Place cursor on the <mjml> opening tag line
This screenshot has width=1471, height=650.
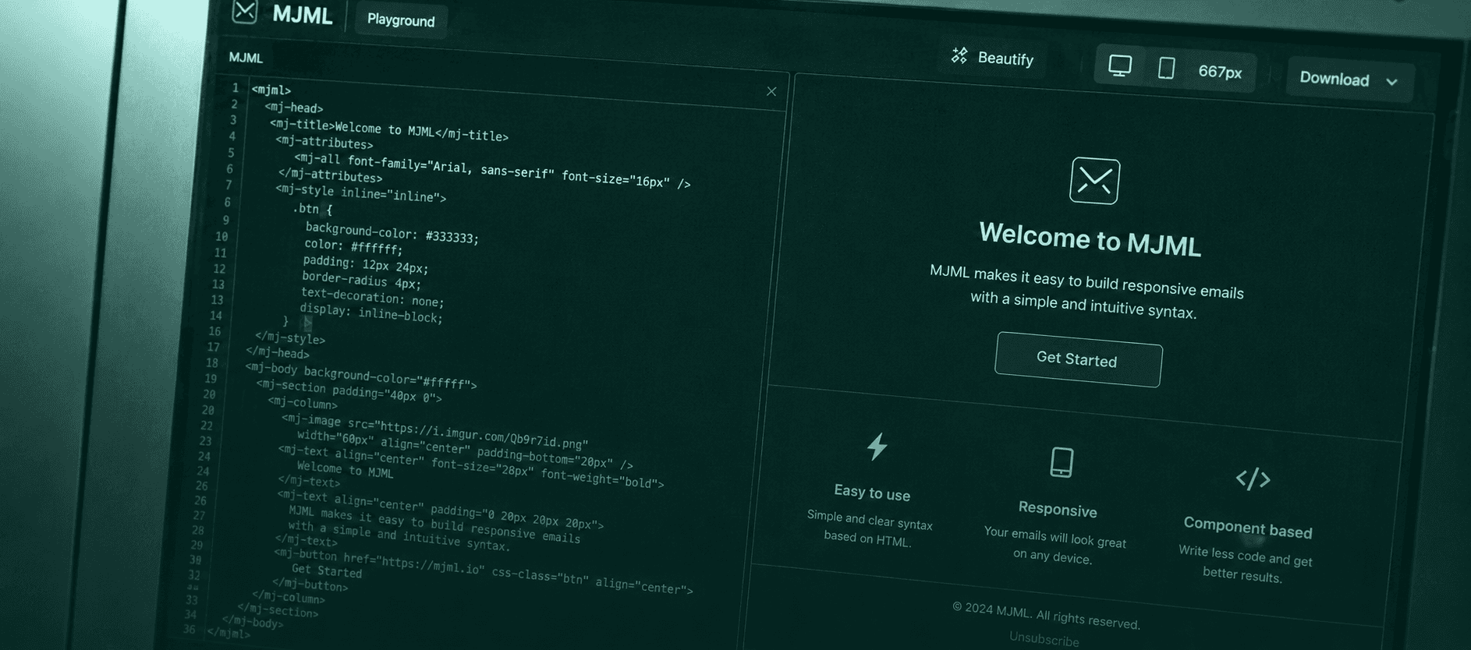tap(271, 90)
